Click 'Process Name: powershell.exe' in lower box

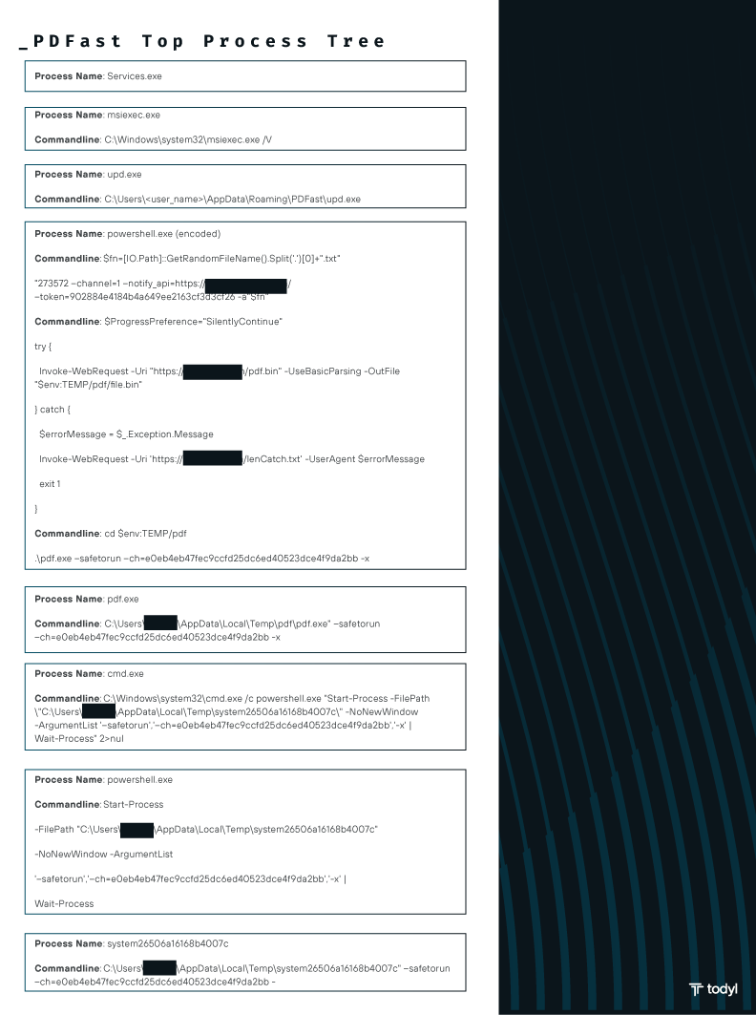[x=103, y=779]
